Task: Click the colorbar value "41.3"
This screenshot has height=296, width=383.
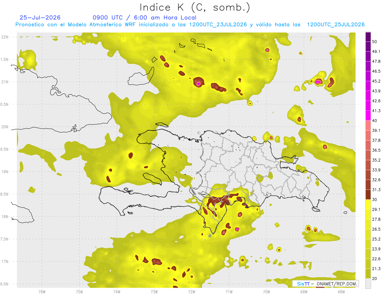Action: click(x=376, y=111)
